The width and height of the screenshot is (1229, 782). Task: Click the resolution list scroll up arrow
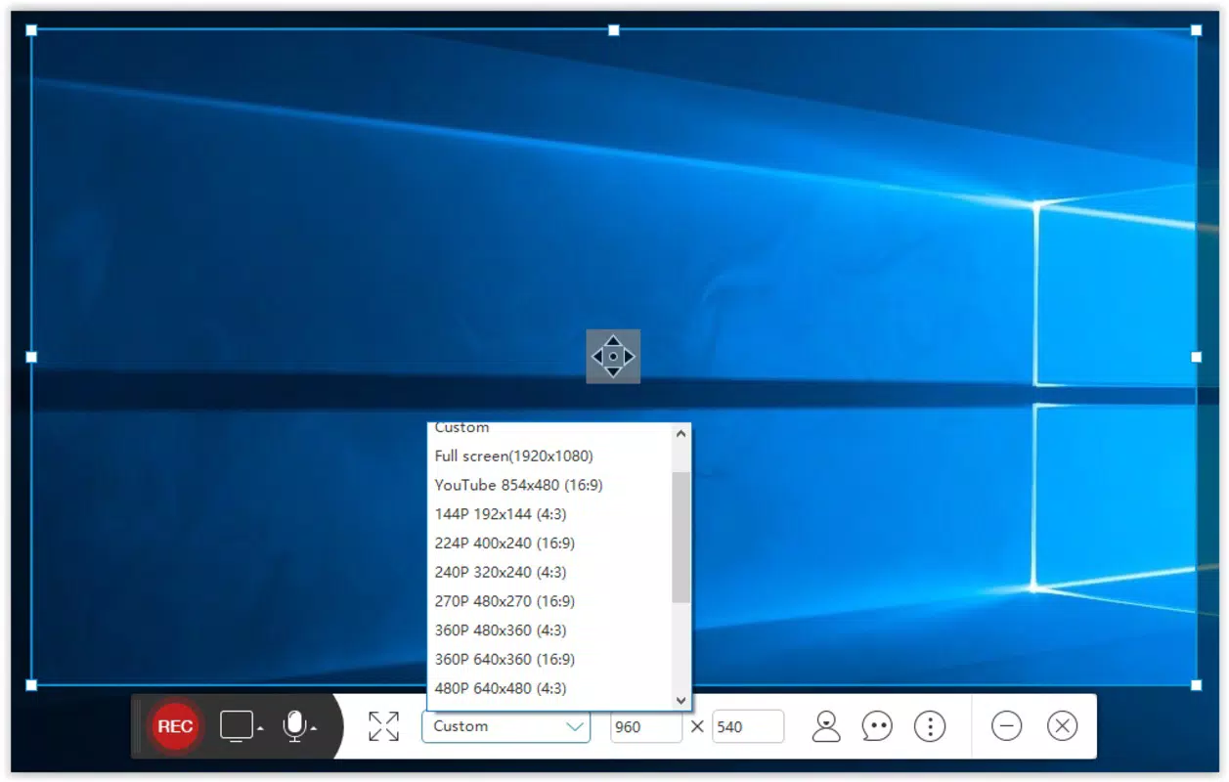(x=681, y=434)
